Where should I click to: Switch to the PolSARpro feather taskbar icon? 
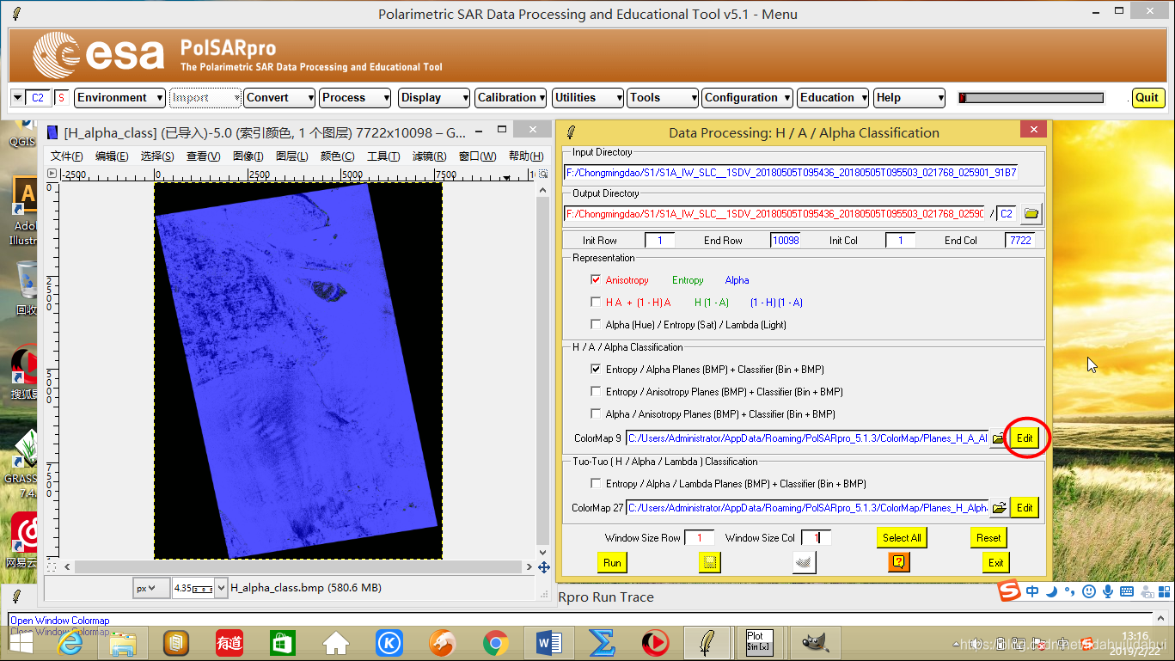click(x=707, y=642)
